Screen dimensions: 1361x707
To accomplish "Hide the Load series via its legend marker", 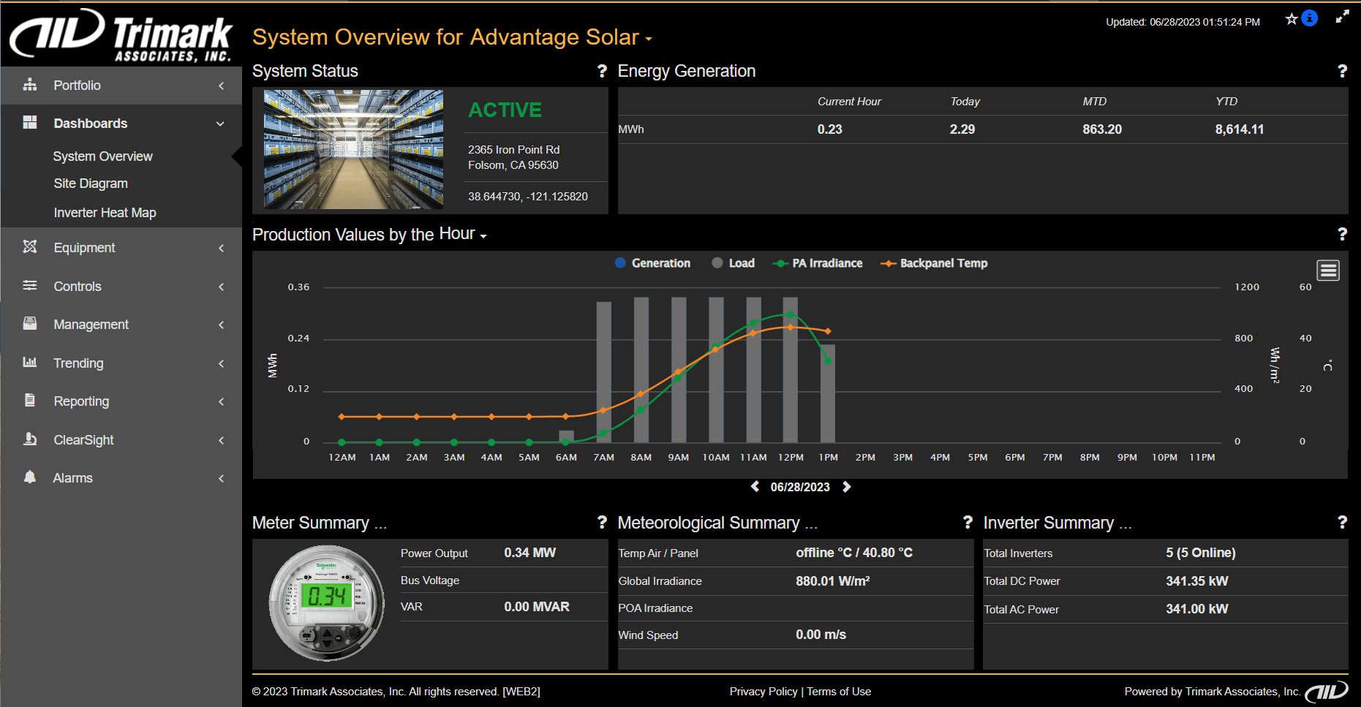I will 717,262.
